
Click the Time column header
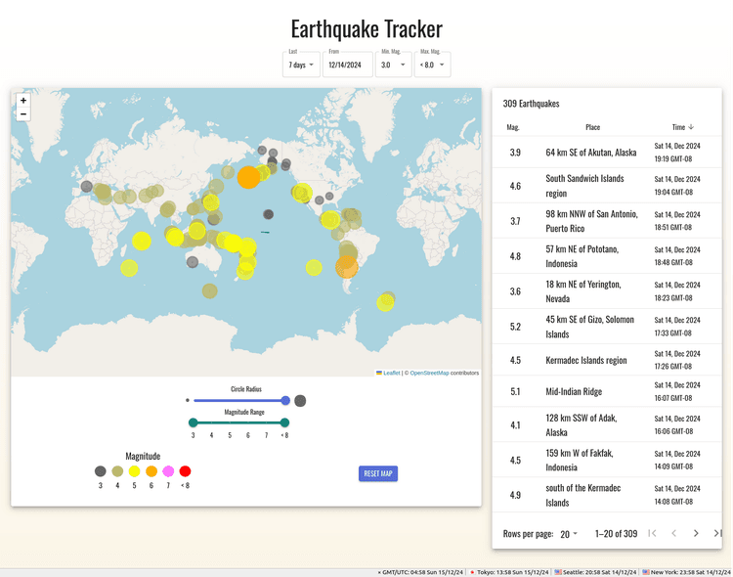tap(678, 127)
